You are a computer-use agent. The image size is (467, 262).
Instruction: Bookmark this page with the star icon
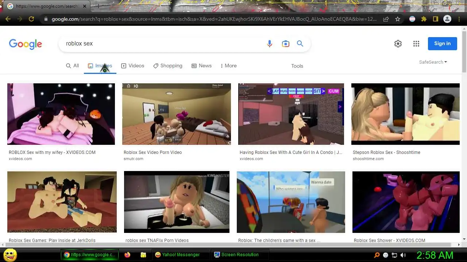[398, 19]
